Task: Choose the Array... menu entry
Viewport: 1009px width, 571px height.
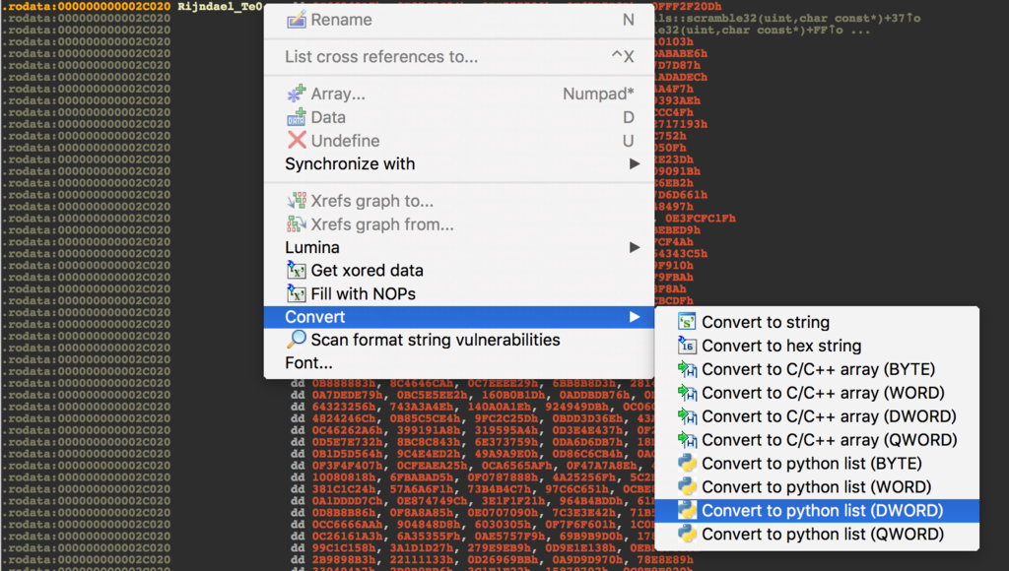Action: [459, 94]
